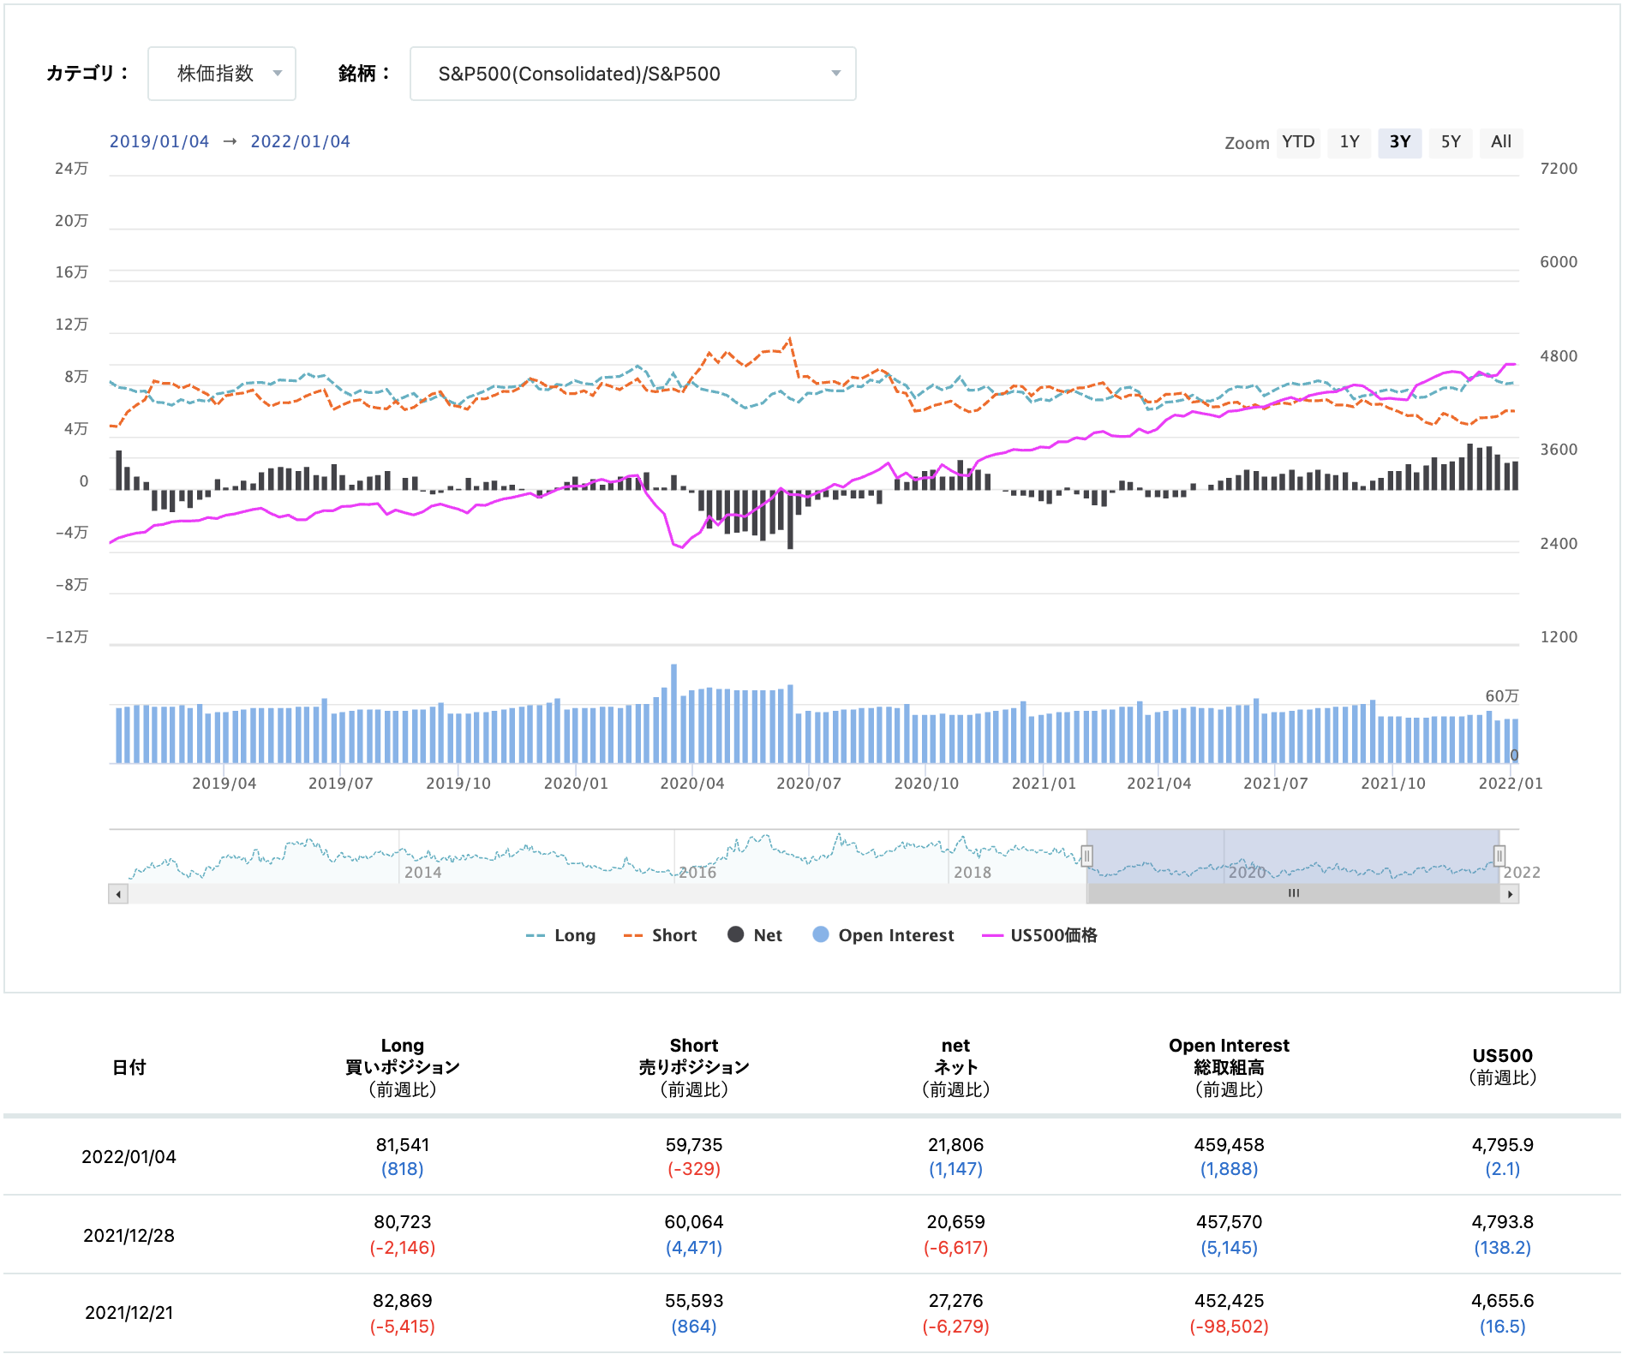Click the Long value 80,723
The height and width of the screenshot is (1360, 1628).
pos(403,1222)
